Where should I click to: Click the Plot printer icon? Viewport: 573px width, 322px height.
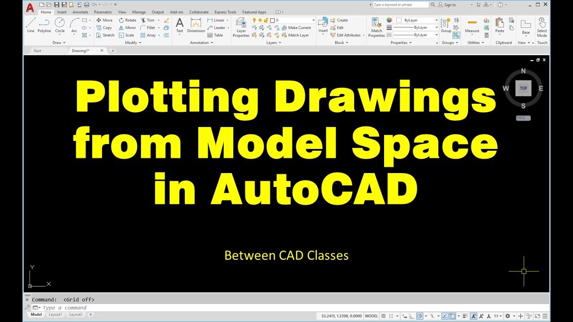pyautogui.click(x=87, y=5)
